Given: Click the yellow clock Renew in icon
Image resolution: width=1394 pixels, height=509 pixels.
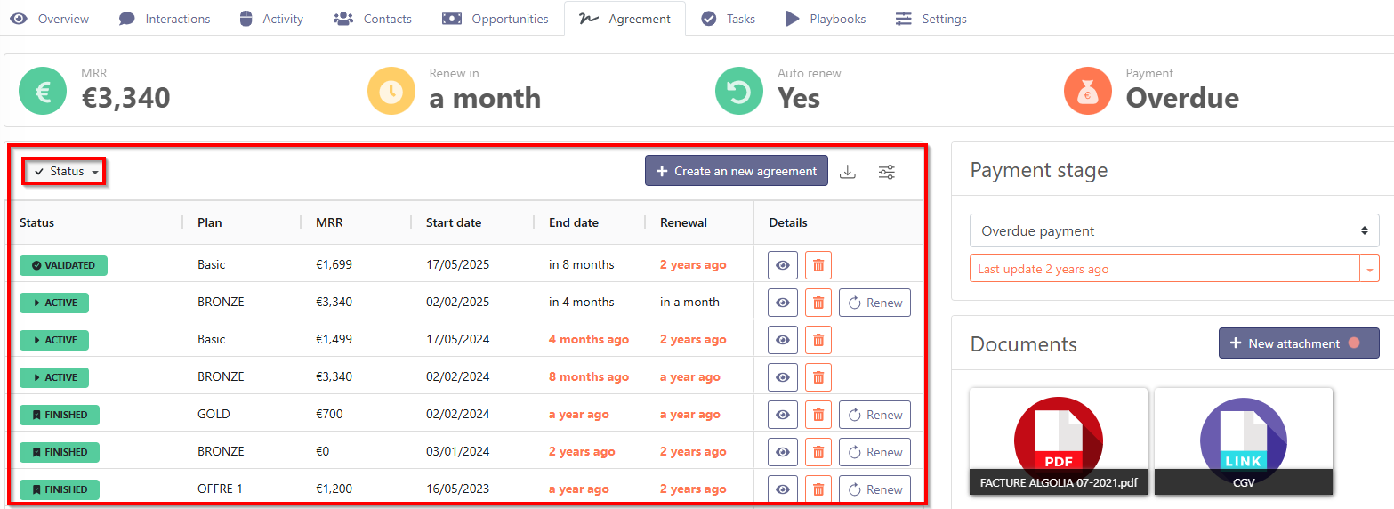Looking at the screenshot, I should pos(391,91).
